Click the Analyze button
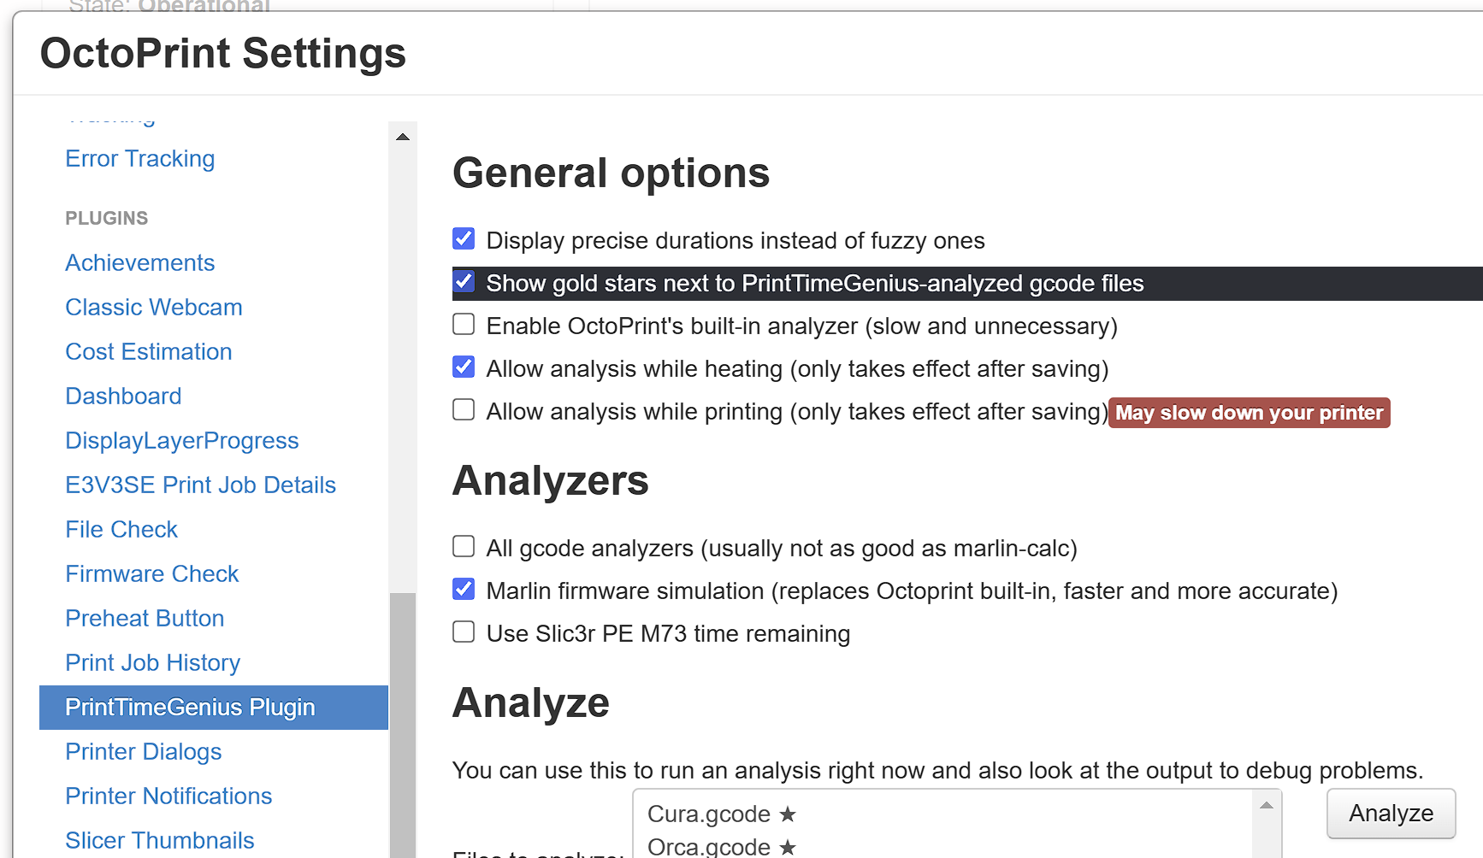The height and width of the screenshot is (858, 1483). (1390, 813)
